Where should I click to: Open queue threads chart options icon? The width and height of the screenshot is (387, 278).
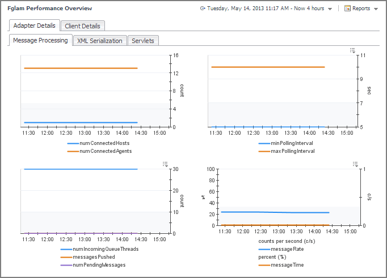pos(165,164)
